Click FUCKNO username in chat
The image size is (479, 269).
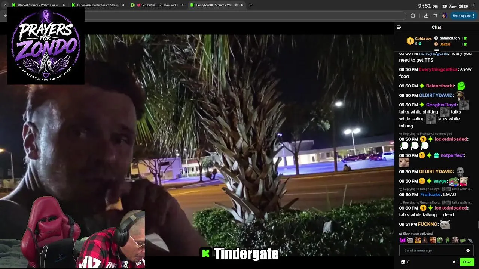(x=428, y=224)
